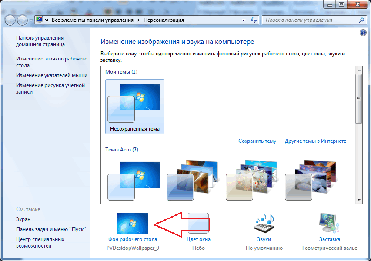Click the themes list scrollbar down arrow
The width and height of the screenshot is (371, 261).
pos(359,200)
